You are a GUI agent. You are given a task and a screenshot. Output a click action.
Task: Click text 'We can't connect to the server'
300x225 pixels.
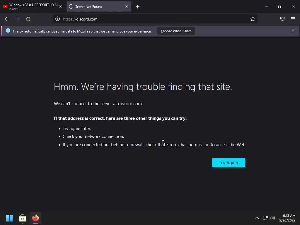tap(98, 103)
